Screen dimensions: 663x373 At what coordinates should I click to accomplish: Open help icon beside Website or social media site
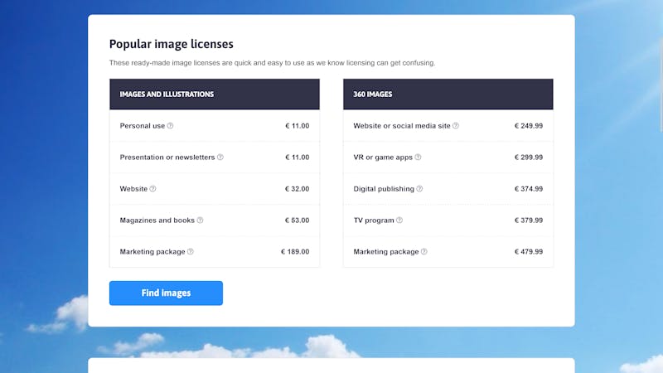pyautogui.click(x=456, y=126)
